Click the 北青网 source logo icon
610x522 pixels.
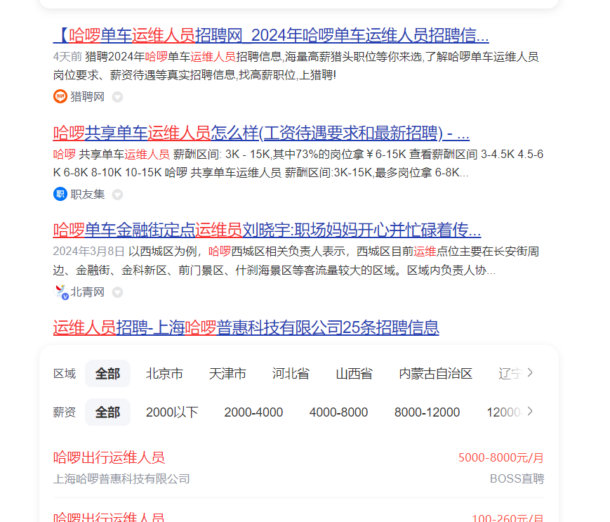pos(60,292)
